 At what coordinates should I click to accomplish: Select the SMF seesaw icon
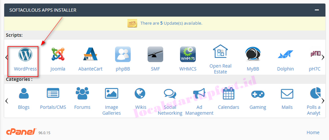(x=155, y=54)
